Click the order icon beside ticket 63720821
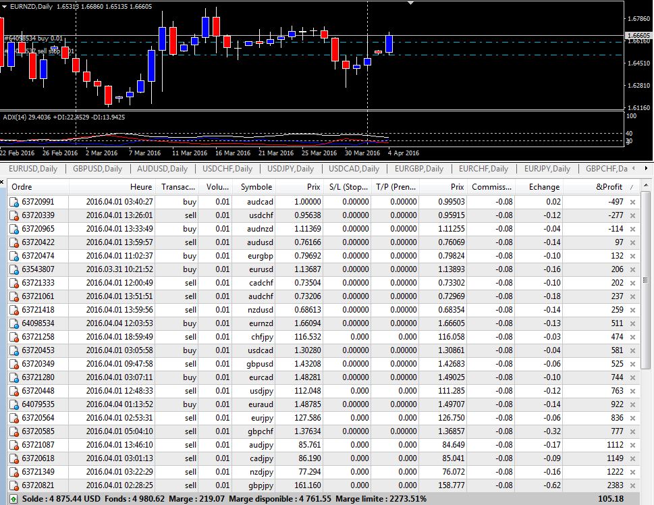Image resolution: width=654 pixels, height=505 pixels. click(x=13, y=485)
